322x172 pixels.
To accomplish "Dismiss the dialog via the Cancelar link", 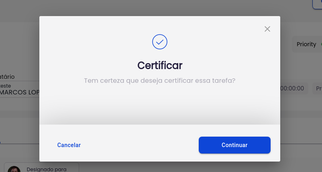I will [69, 145].
